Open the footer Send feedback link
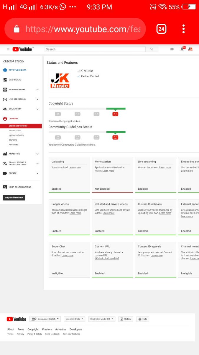The height and width of the screenshot is (355, 199). tap(52, 334)
